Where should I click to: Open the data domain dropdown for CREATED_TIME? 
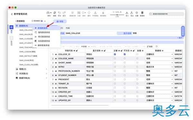[x=172, y=96]
